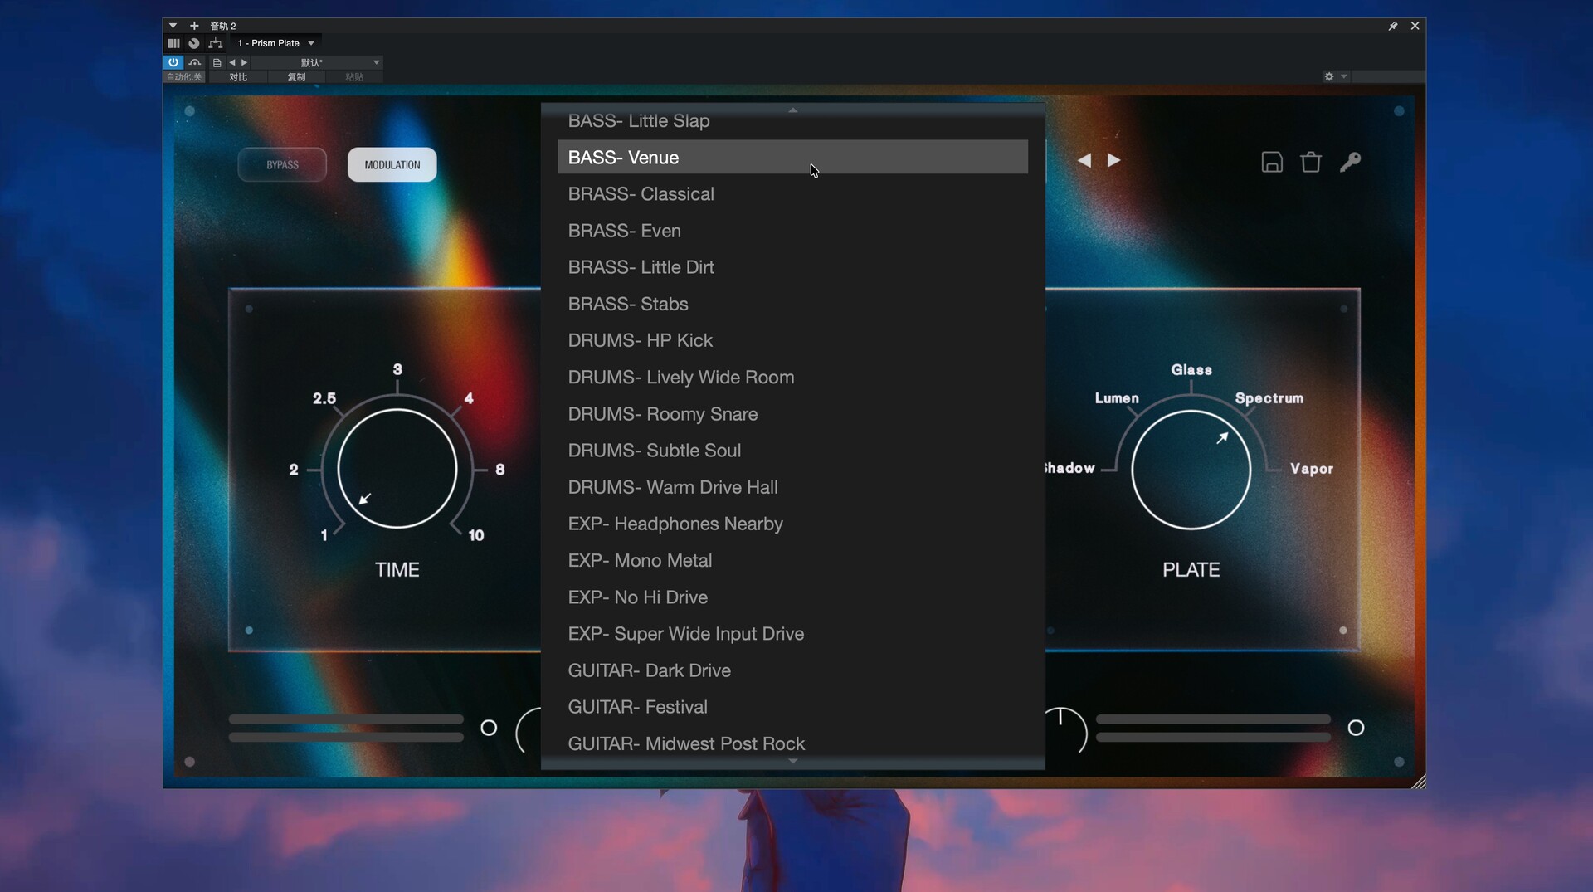Toggle the plugin power button off
The height and width of the screenshot is (892, 1593).
pos(173,62)
